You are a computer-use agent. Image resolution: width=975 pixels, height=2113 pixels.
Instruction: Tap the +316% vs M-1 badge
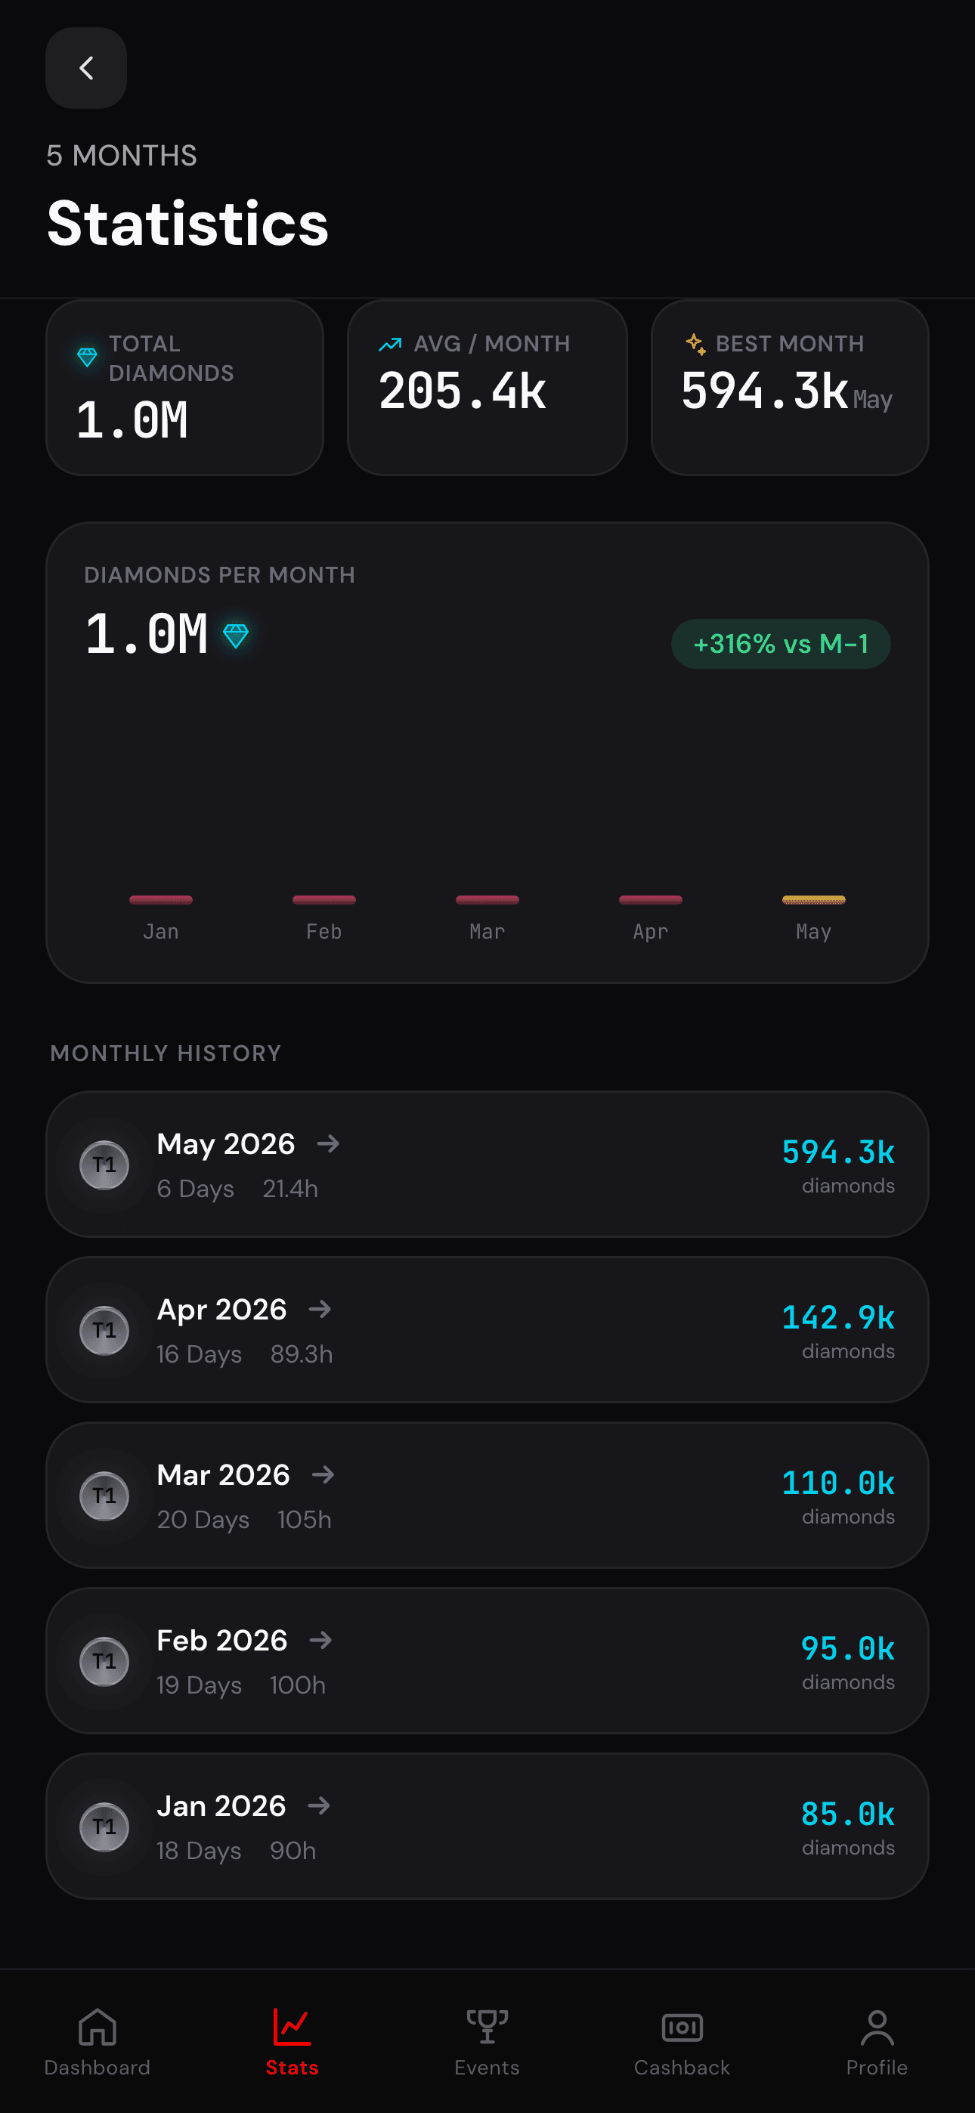[781, 644]
